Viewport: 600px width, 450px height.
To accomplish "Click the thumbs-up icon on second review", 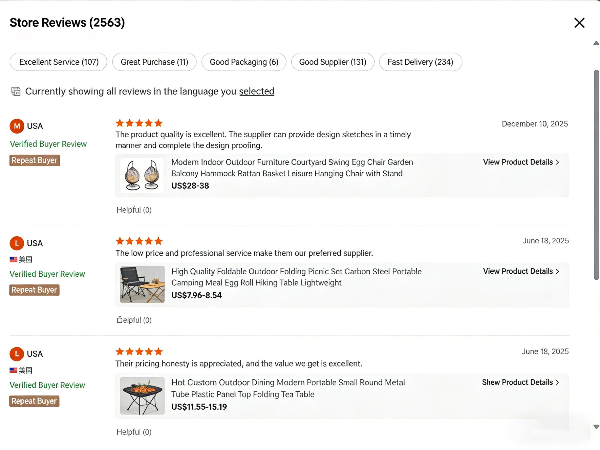I will tap(119, 320).
